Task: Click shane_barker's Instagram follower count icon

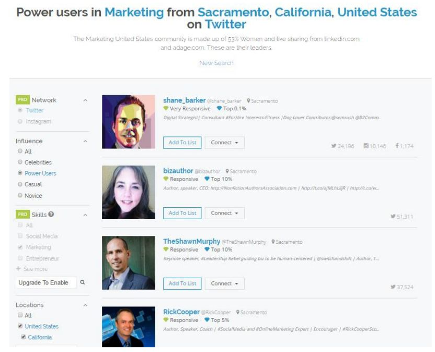Action: pos(366,146)
